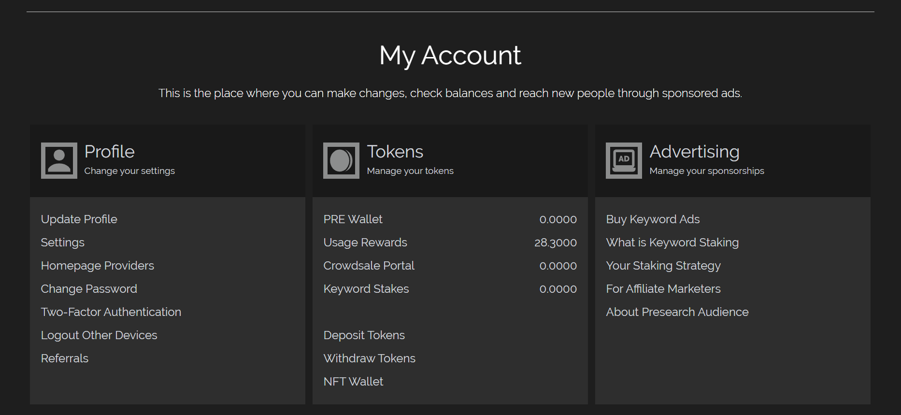Open Your Staking Strategy
Viewport: 901px width, 415px height.
tap(663, 266)
